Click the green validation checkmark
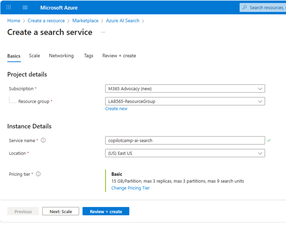Viewport: 286px width, 225px height. pyautogui.click(x=269, y=140)
